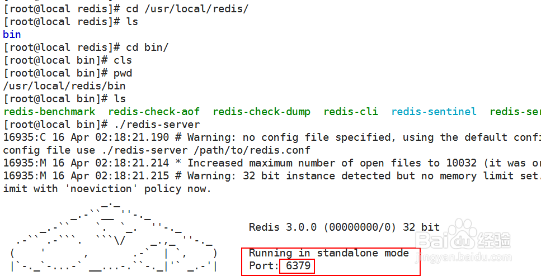Image resolution: width=541 pixels, height=276 pixels.
Task: Click the 'cls' command text
Action: pos(123,60)
